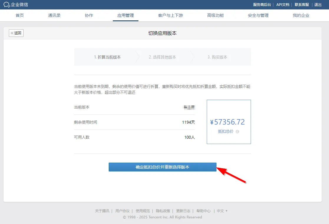
Task: Open the 协作 tab
Action: (89, 15)
